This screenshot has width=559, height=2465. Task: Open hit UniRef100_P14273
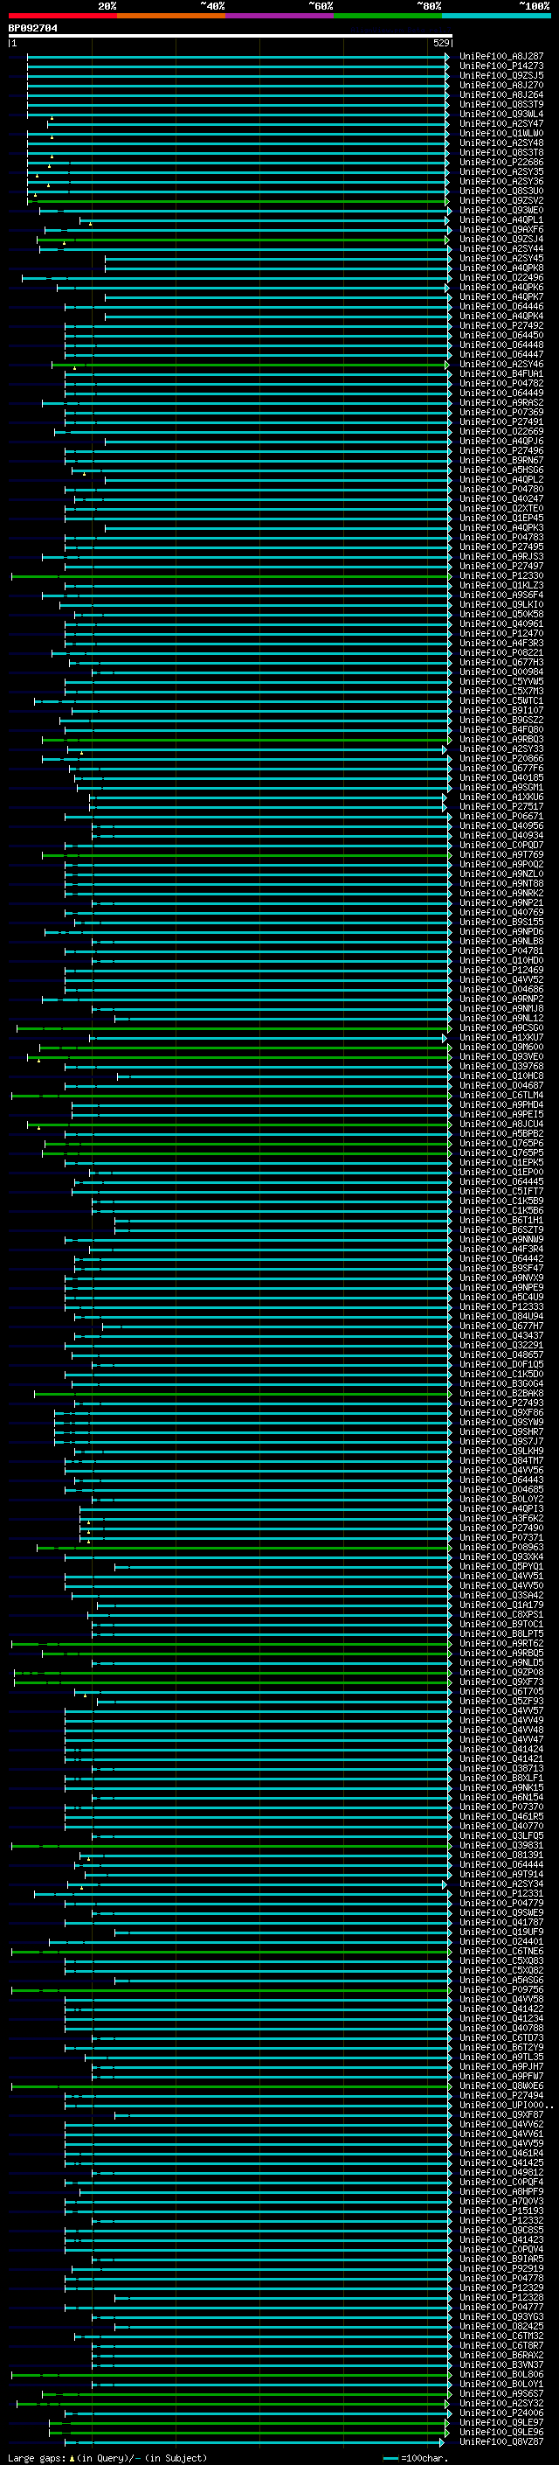(x=501, y=66)
